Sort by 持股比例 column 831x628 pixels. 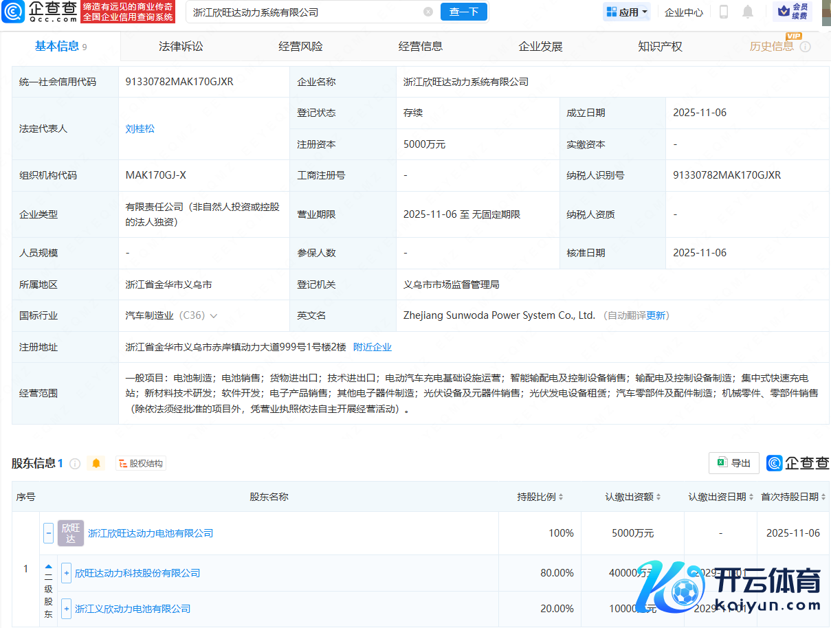coord(540,497)
